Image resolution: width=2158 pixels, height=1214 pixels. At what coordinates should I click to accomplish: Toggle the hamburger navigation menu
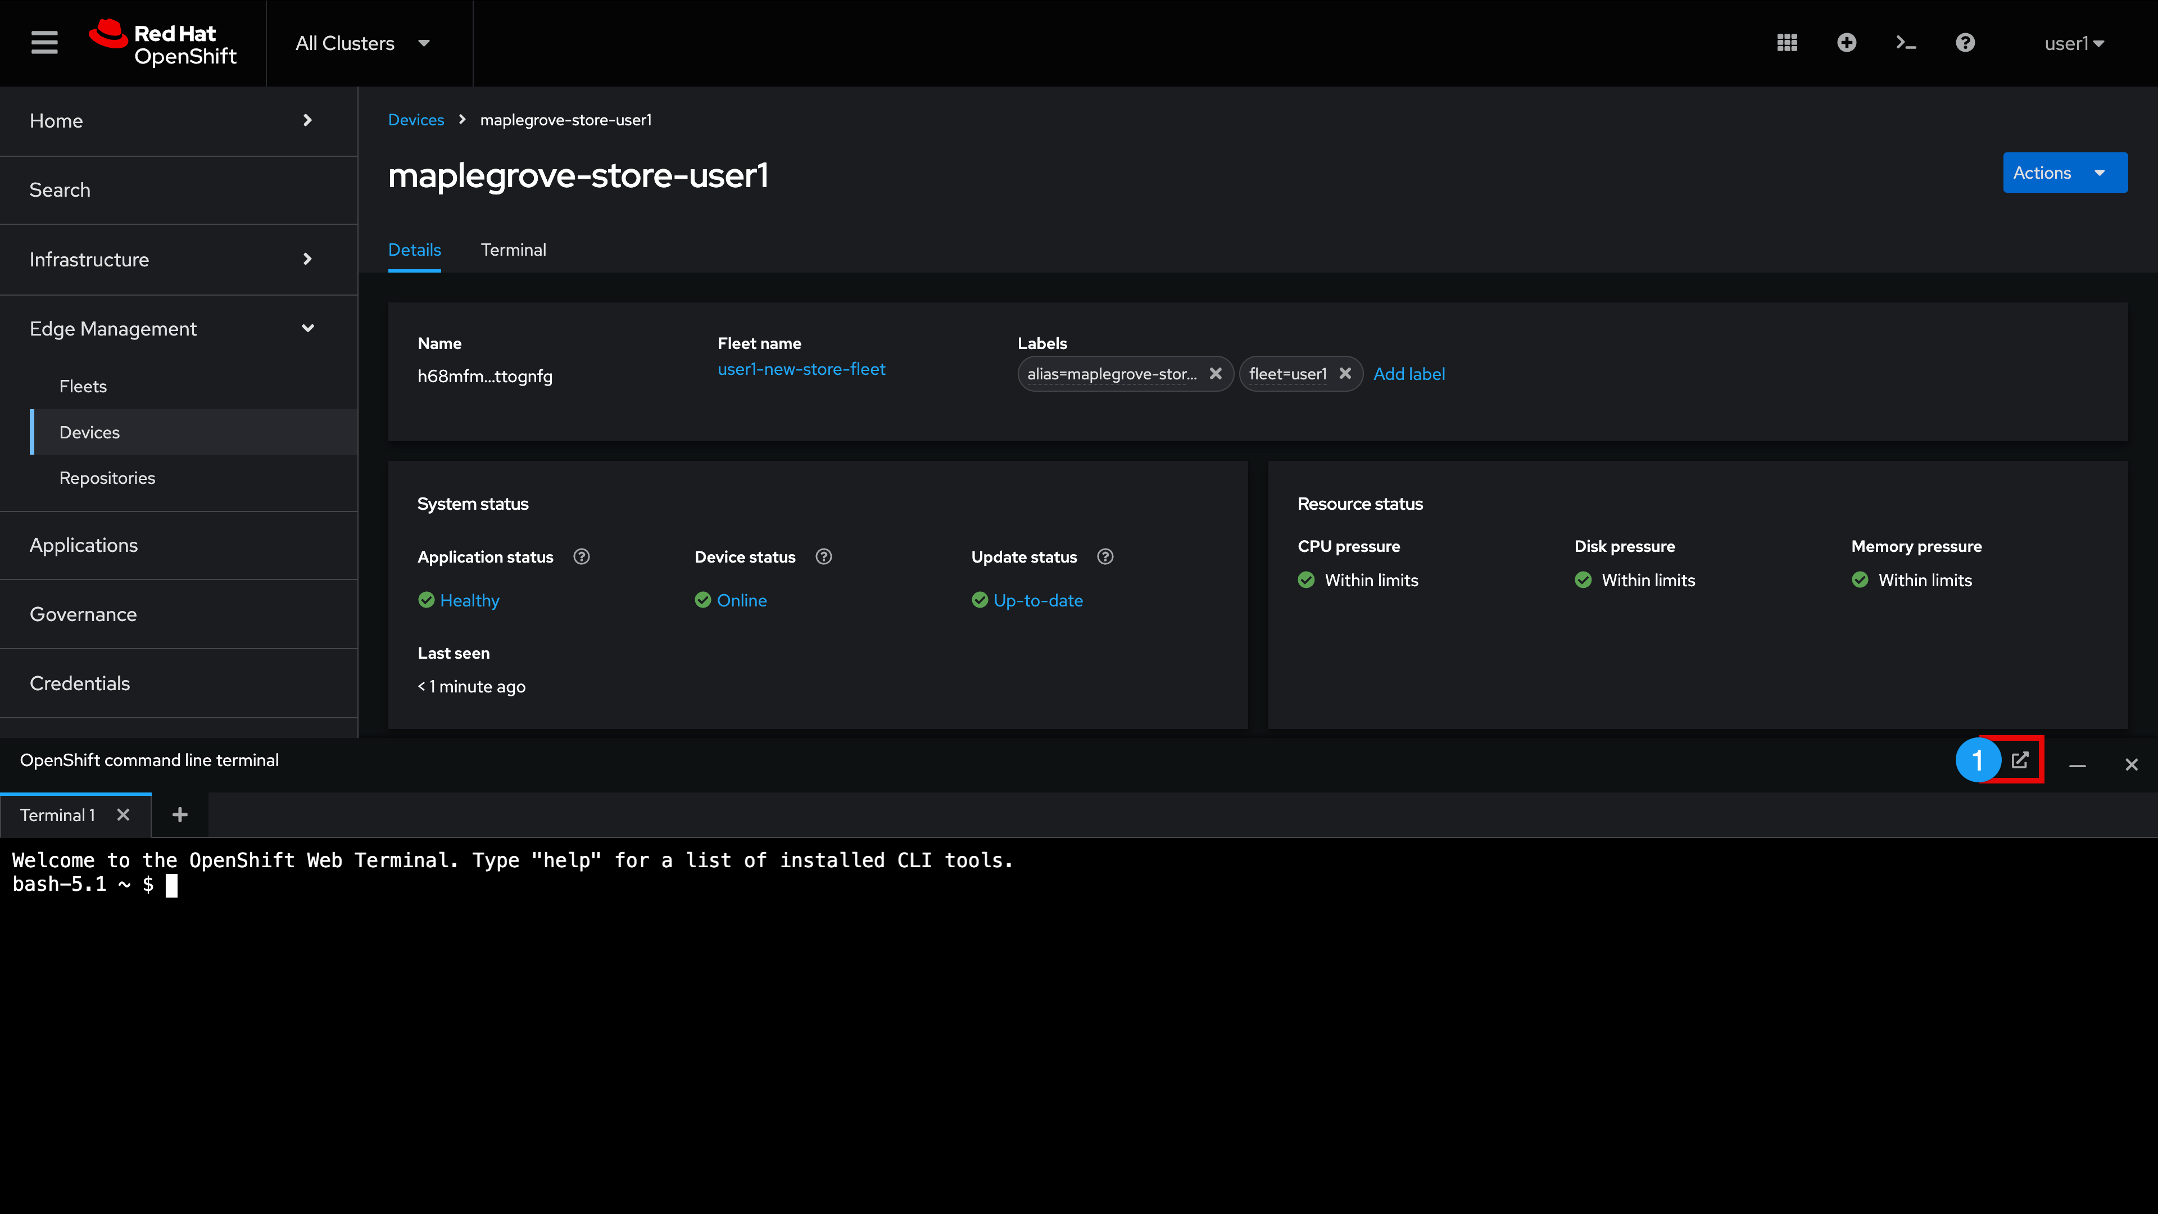tap(44, 43)
